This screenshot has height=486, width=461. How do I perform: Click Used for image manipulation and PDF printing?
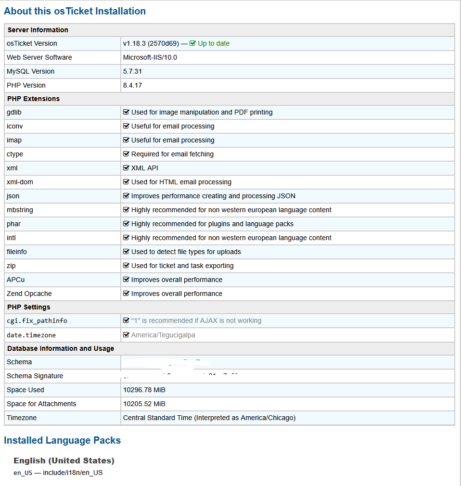[202, 112]
